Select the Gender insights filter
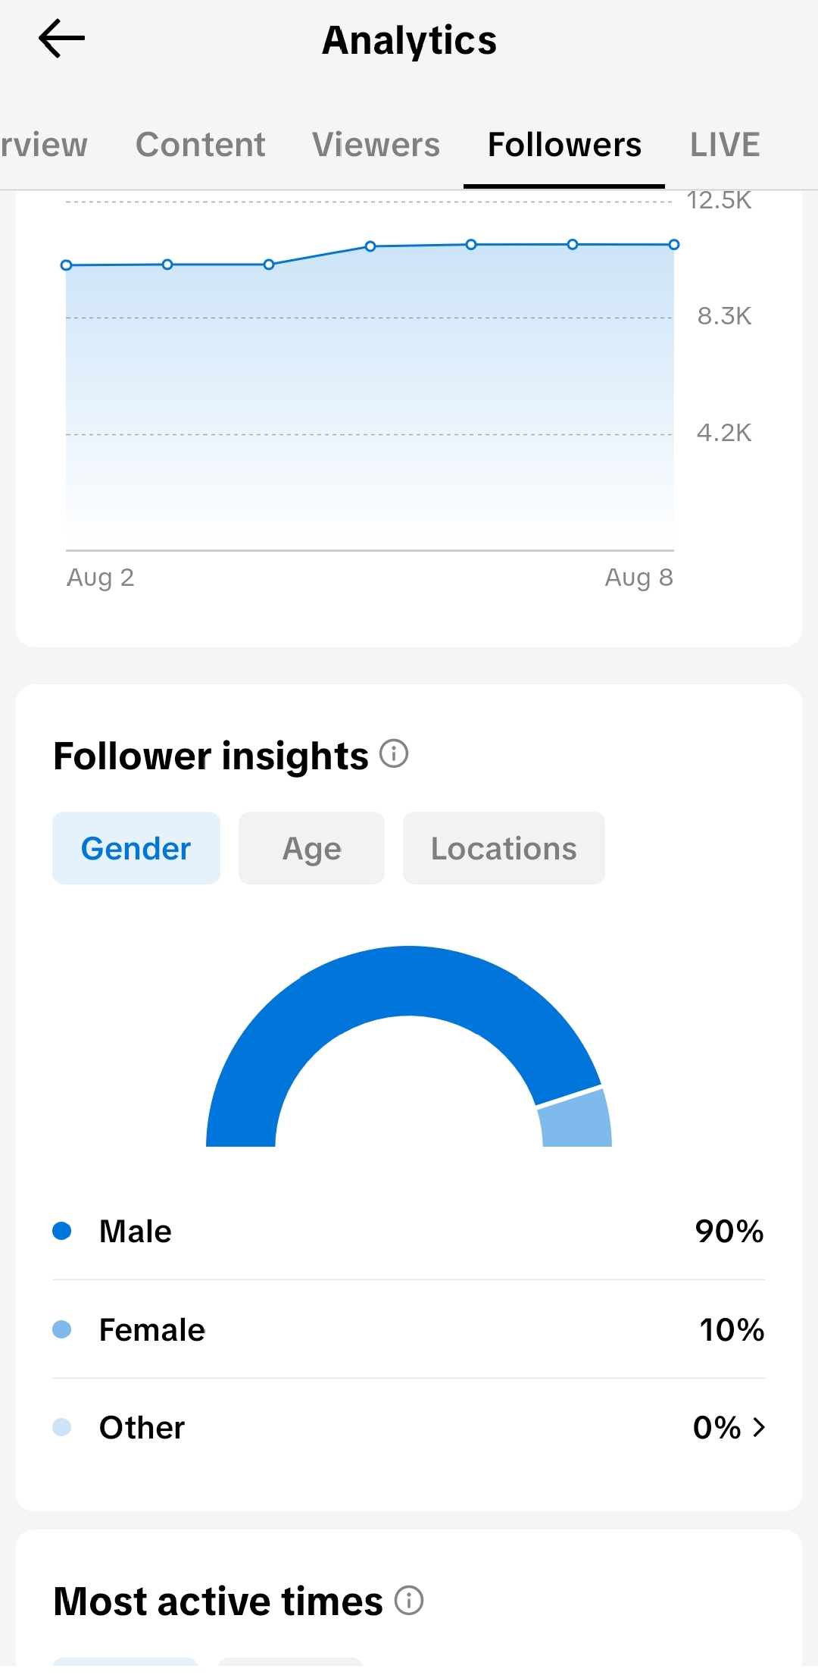Image resolution: width=818 pixels, height=1678 pixels. coord(136,848)
